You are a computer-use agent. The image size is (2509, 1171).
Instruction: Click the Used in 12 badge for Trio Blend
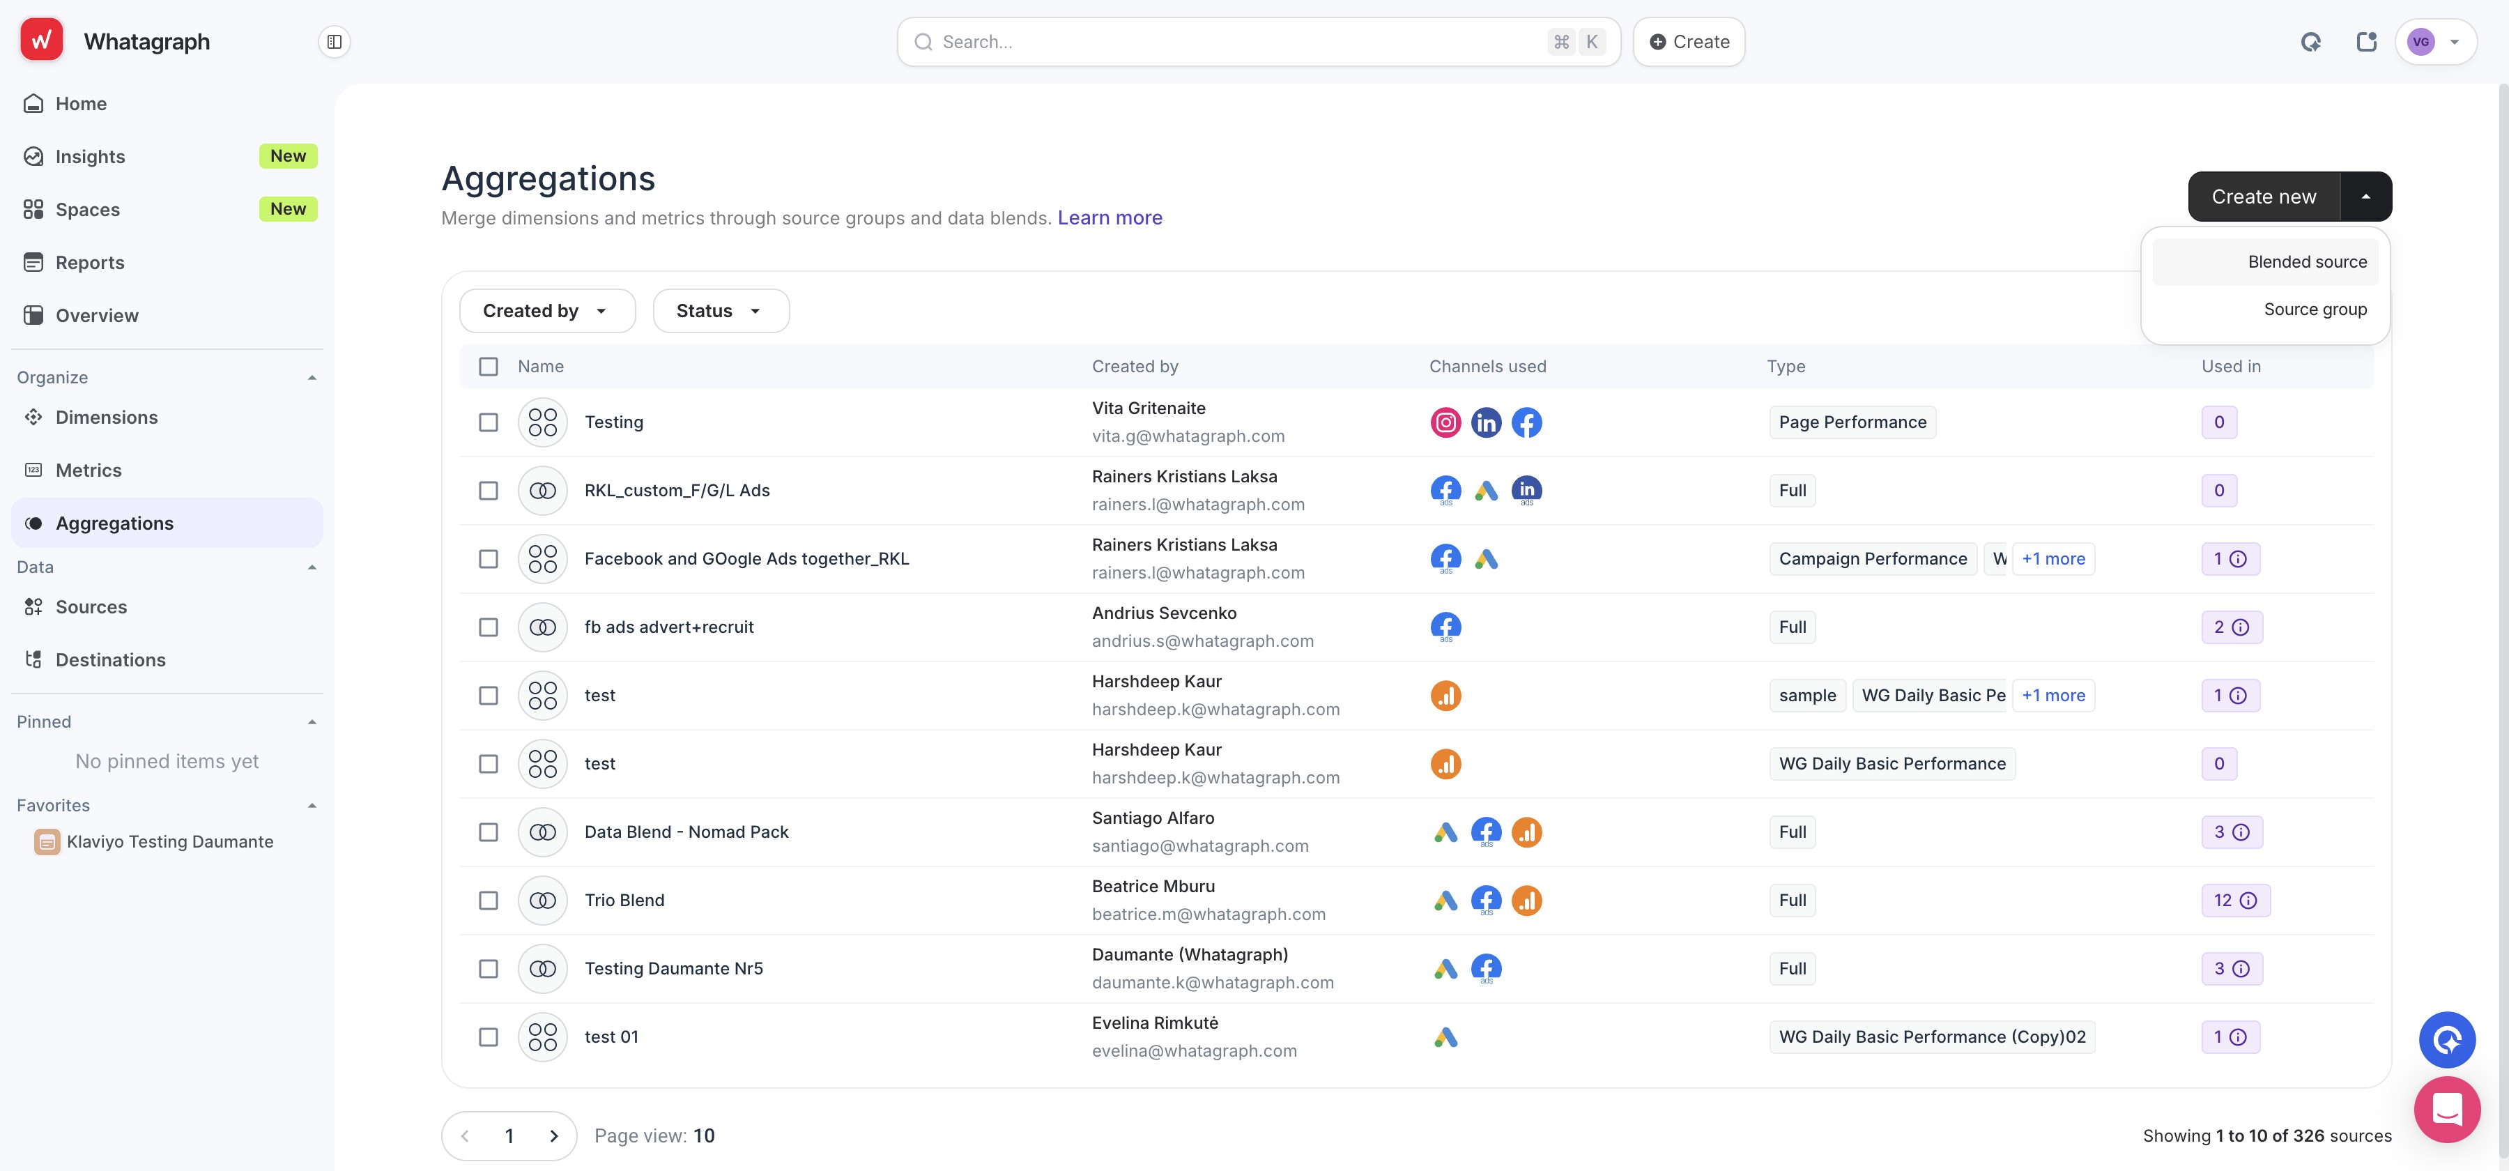[x=2235, y=900]
